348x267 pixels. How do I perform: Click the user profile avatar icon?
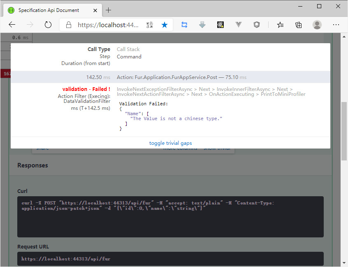click(x=317, y=25)
